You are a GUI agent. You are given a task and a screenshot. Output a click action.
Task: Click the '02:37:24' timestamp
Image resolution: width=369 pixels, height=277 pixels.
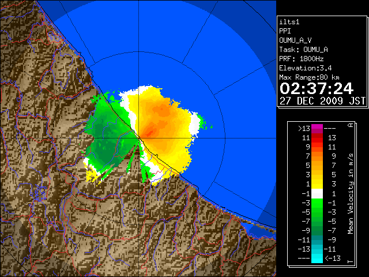(x=317, y=88)
